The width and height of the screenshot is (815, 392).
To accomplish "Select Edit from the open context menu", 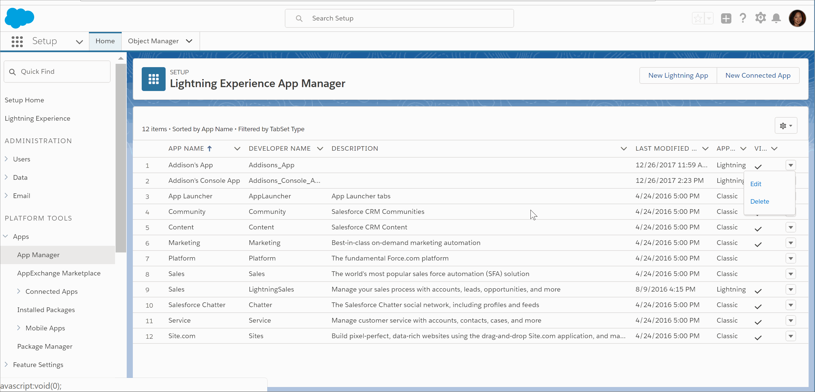I will (x=756, y=184).
